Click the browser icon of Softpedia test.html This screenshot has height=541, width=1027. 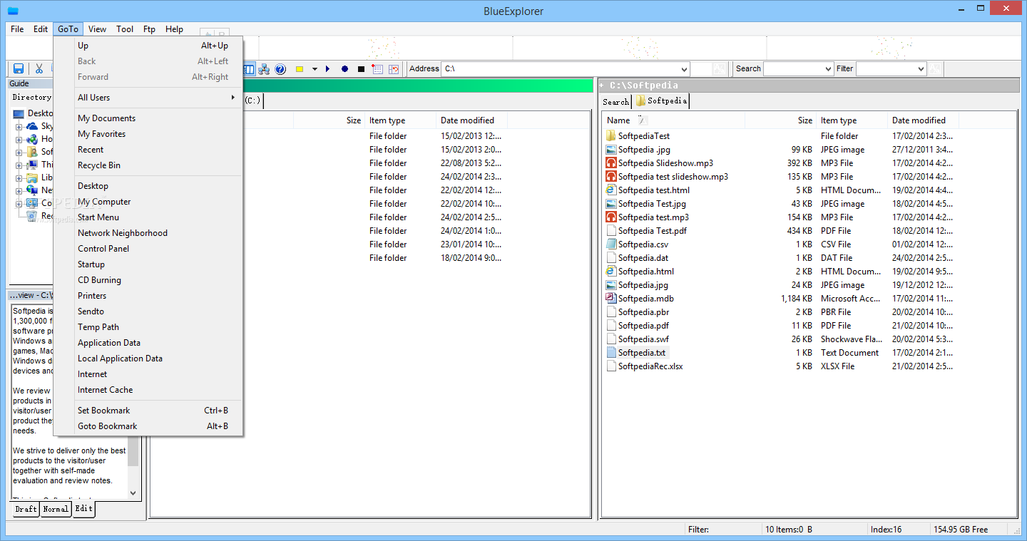[x=610, y=190]
